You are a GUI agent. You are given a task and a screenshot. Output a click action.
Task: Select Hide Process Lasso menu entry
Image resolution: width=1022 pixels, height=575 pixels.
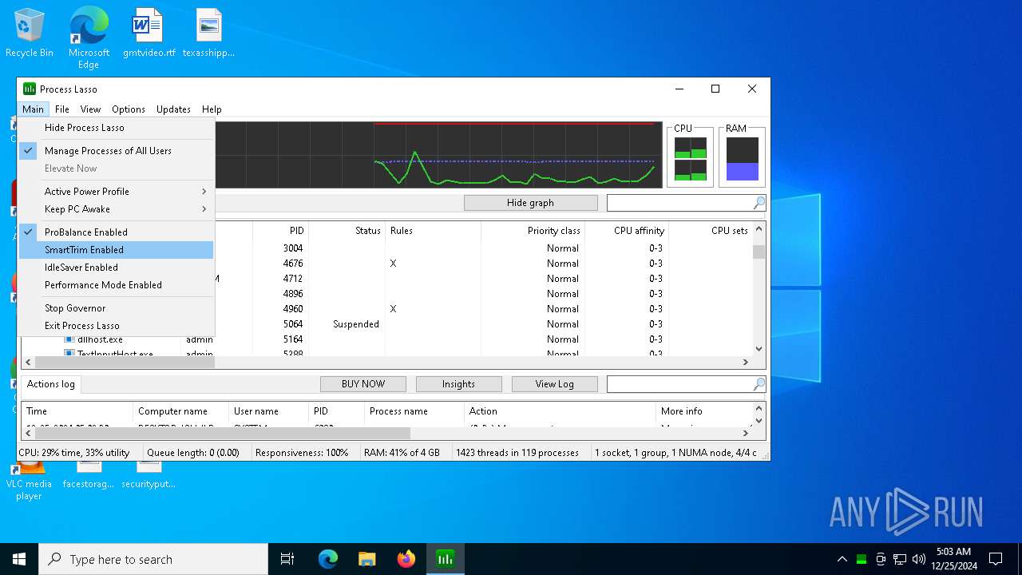tap(117, 128)
